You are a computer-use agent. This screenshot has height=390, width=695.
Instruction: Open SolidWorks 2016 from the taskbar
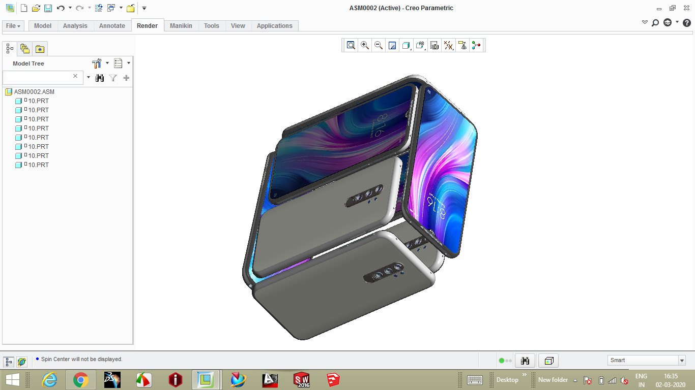coord(302,379)
